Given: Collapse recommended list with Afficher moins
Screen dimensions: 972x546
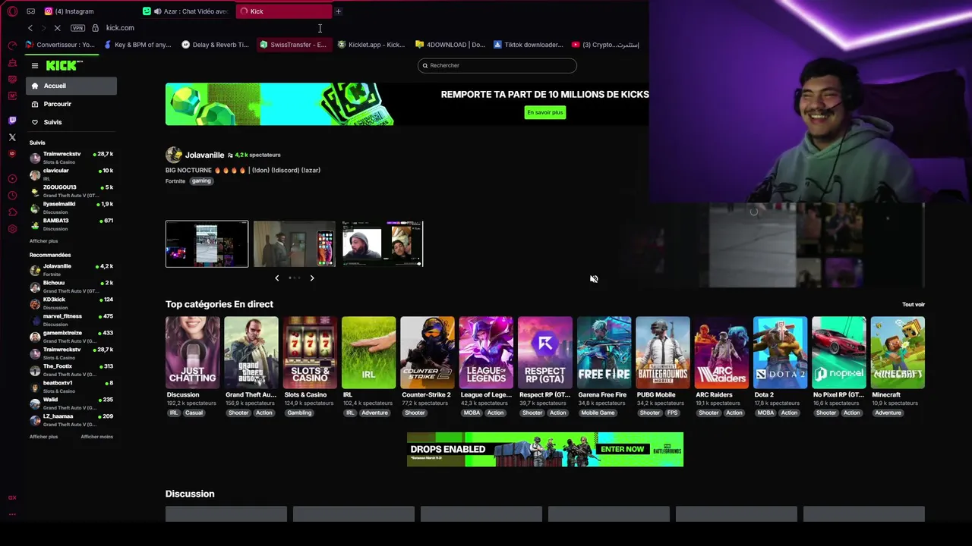Looking at the screenshot, I should 96,437.
